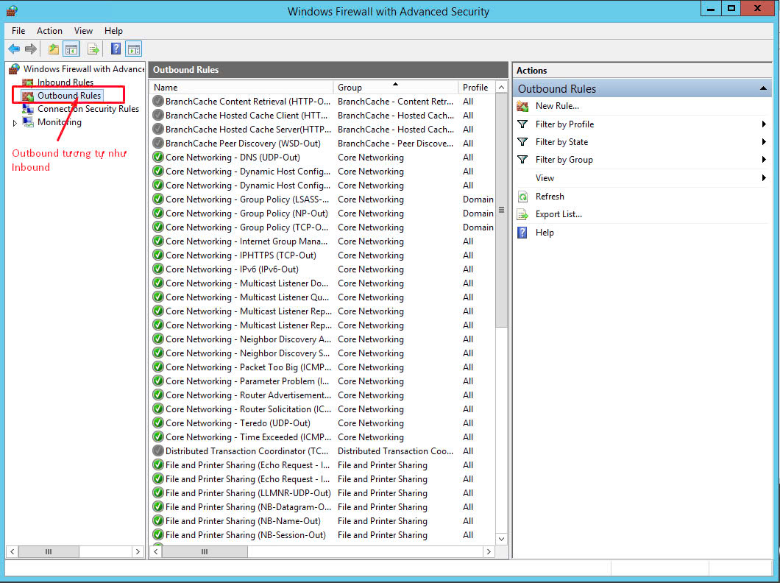Click the application icon in title bar

click(12, 11)
